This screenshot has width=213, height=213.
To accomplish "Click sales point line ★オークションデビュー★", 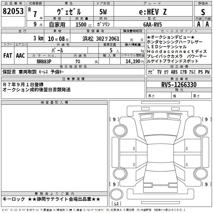I will [171, 37].
